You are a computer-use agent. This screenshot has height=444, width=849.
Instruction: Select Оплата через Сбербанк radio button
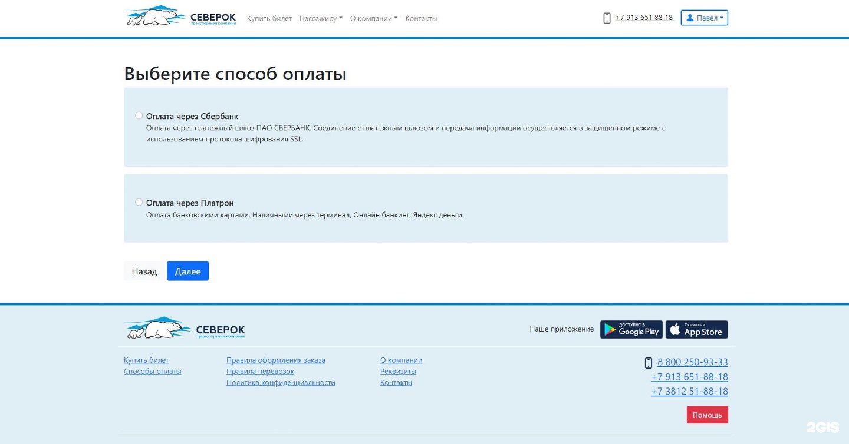coord(139,115)
